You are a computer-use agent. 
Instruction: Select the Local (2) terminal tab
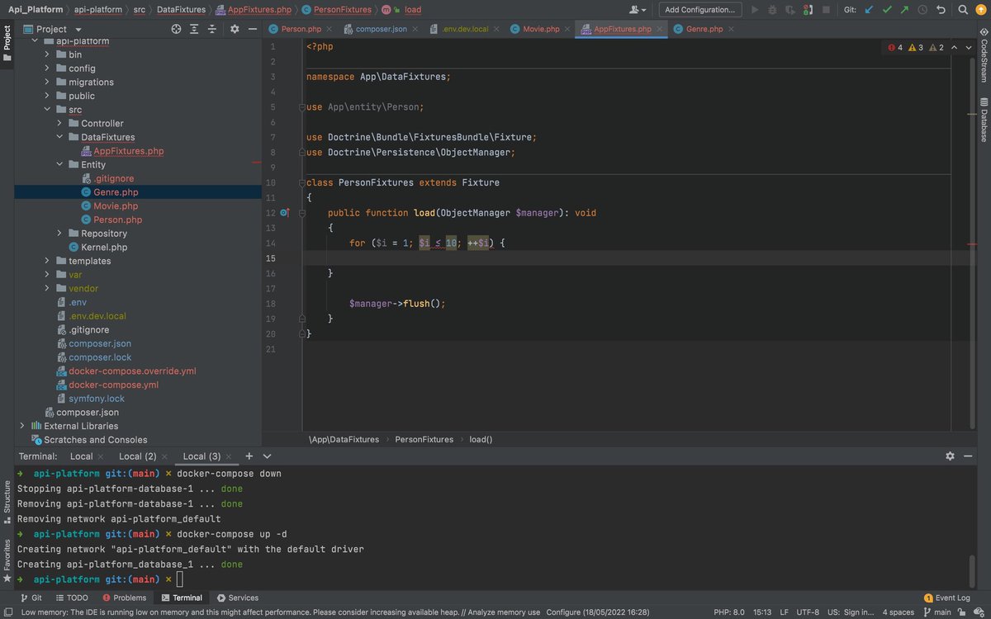pyautogui.click(x=137, y=456)
